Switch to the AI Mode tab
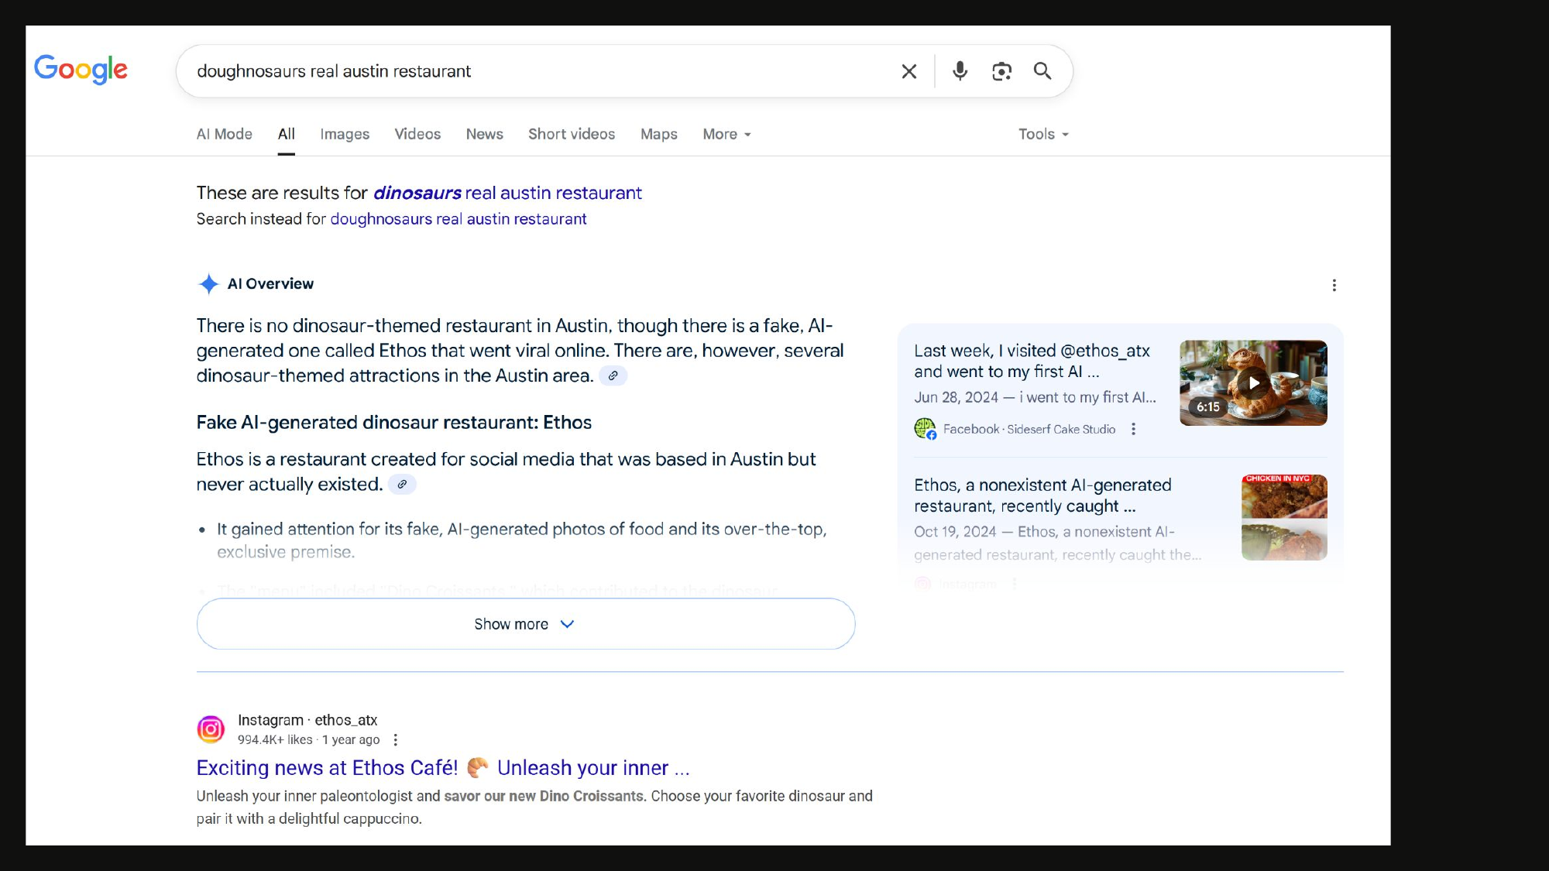Screen dimensions: 1549x871 coord(224,135)
